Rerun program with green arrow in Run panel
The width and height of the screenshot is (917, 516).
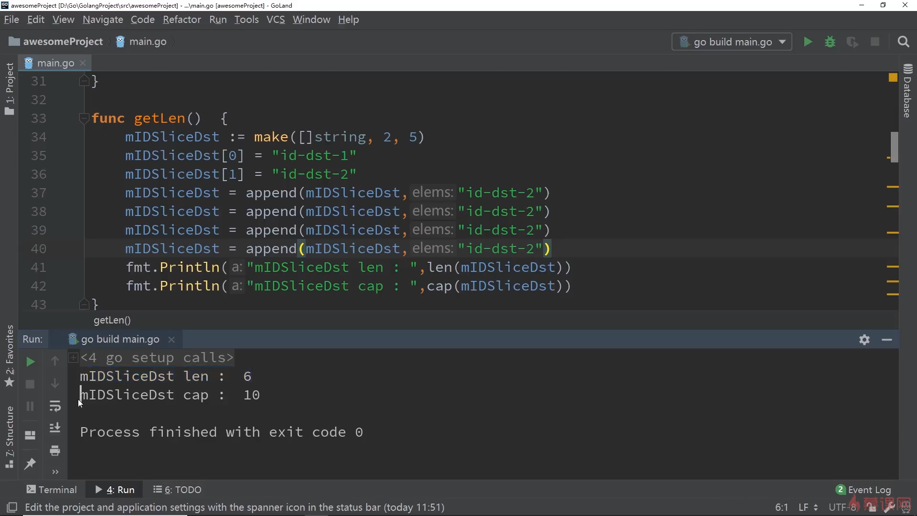30,362
